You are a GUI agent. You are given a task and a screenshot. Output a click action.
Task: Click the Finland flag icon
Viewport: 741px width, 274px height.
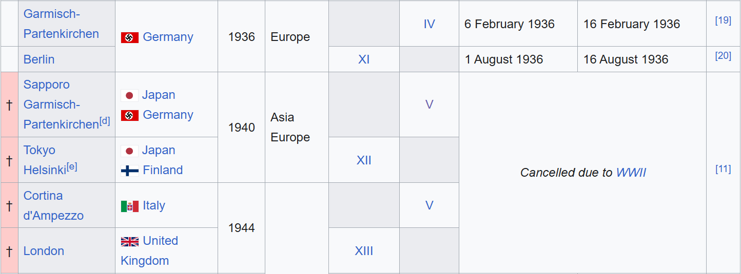130,171
